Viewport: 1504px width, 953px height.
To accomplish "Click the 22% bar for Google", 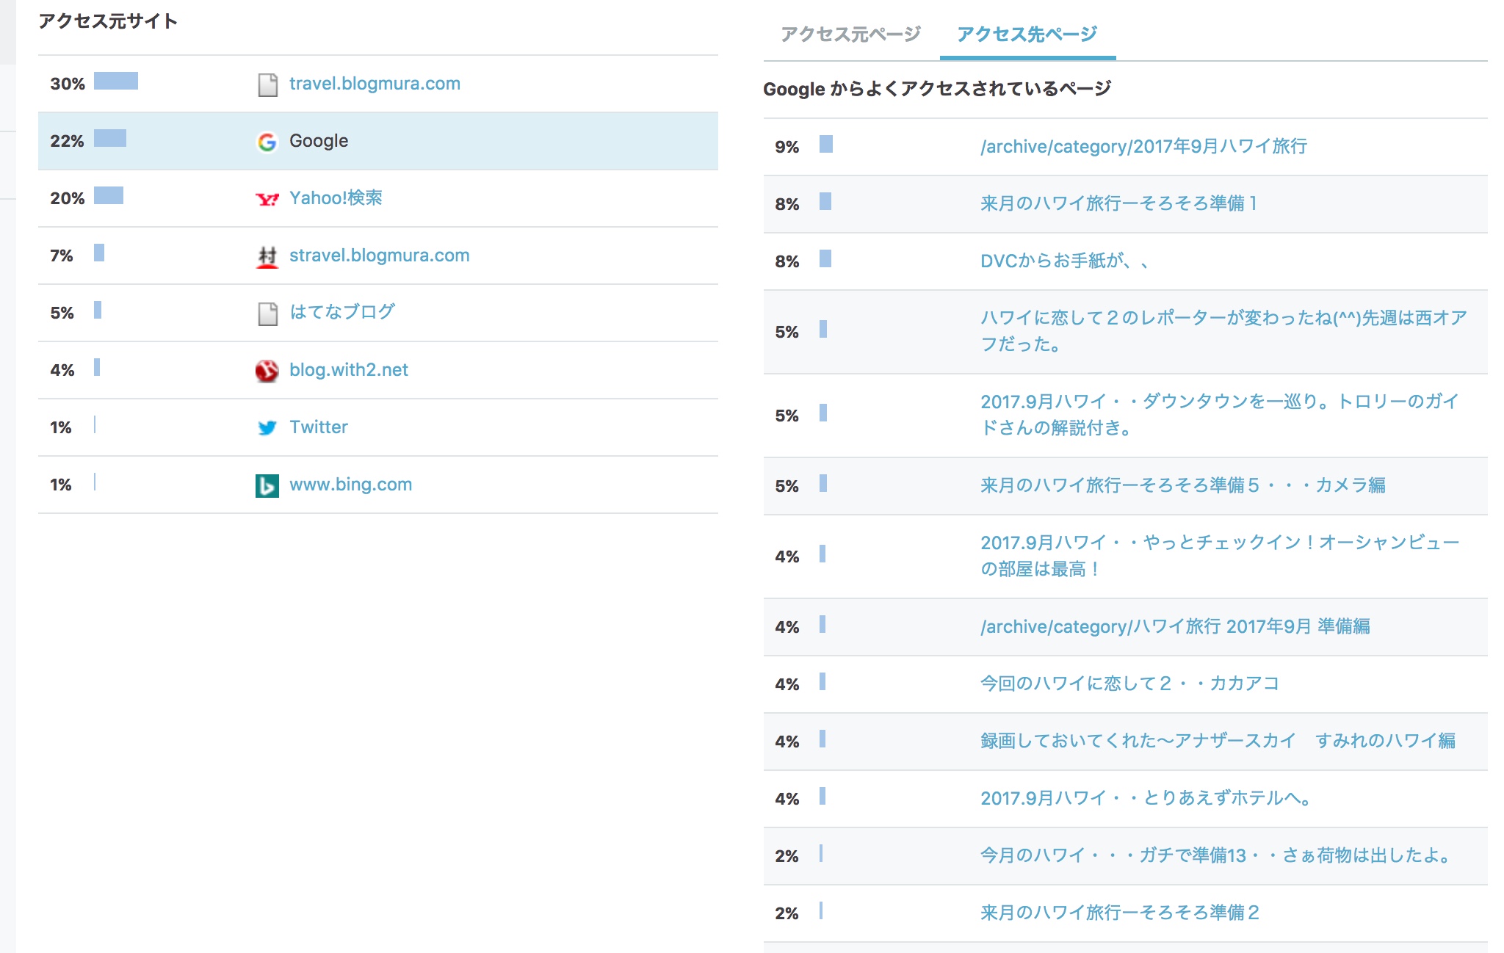I will [110, 138].
